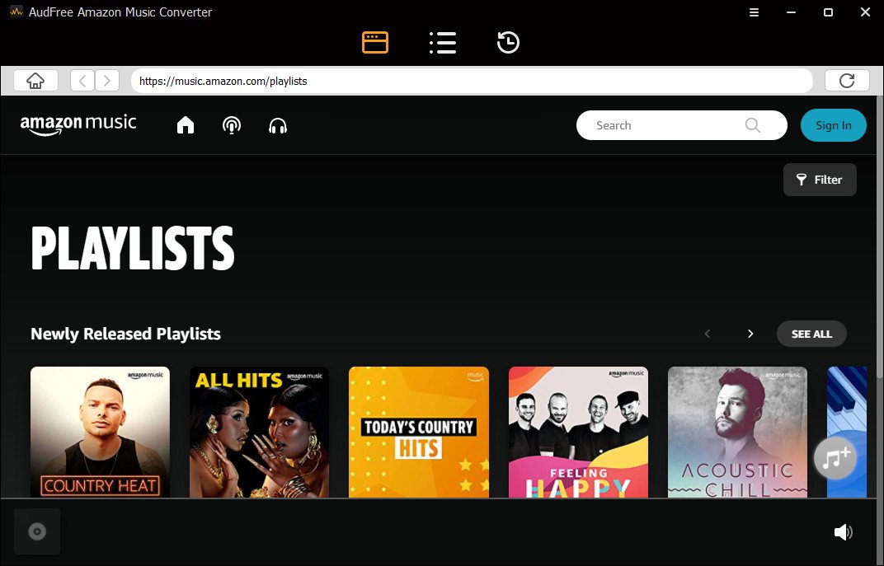
Task: Open the Filter dropdown
Action: point(820,180)
